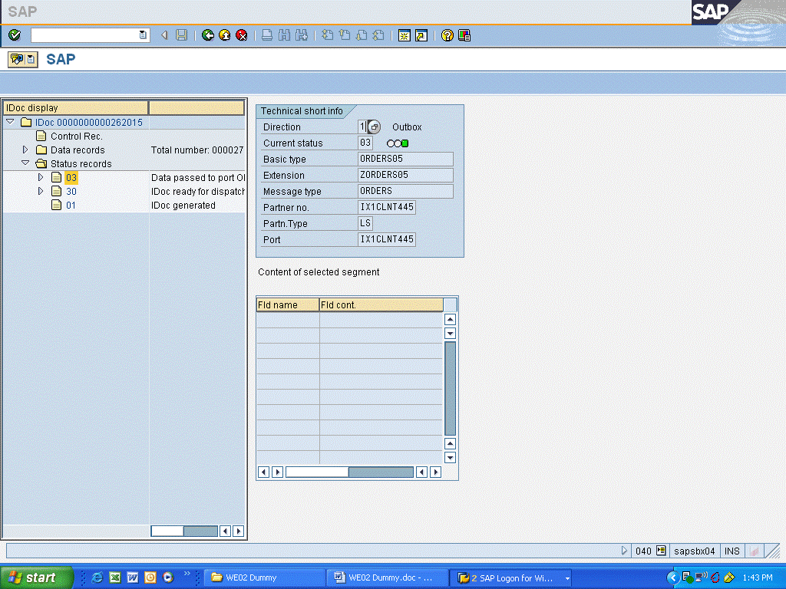Click the Extension field ZORDERS05
This screenshot has width=786, height=589.
[x=405, y=175]
